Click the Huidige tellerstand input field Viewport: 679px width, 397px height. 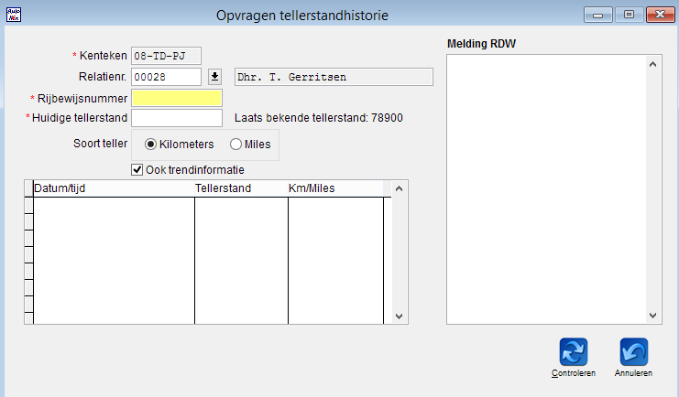point(177,118)
